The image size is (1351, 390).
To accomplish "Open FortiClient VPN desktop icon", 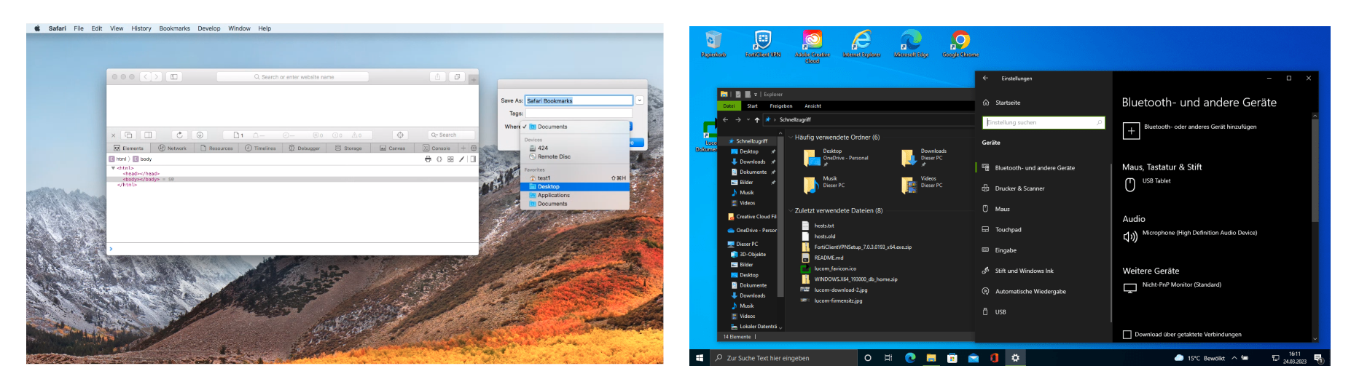I will 763,43.
